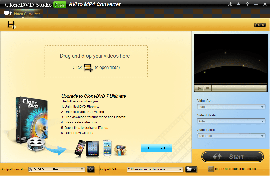Screen dimensions: 270x176
Task: Minimize the CloneDVD Studio window
Action: (x=256, y=4)
